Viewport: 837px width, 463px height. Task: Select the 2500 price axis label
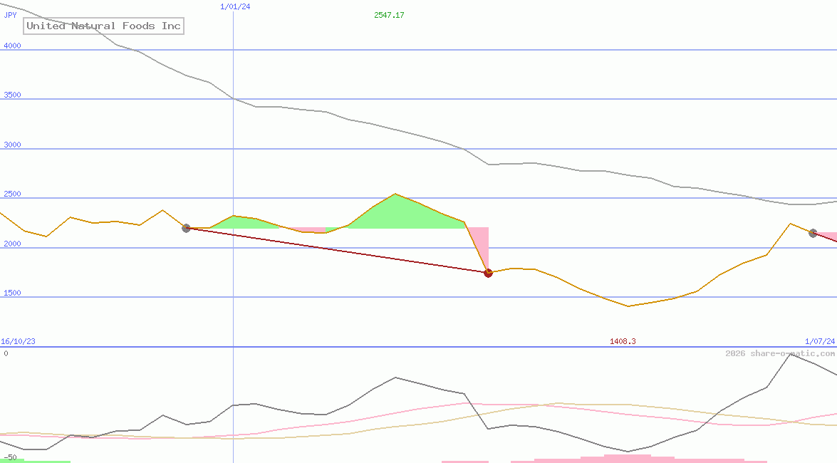point(12,194)
